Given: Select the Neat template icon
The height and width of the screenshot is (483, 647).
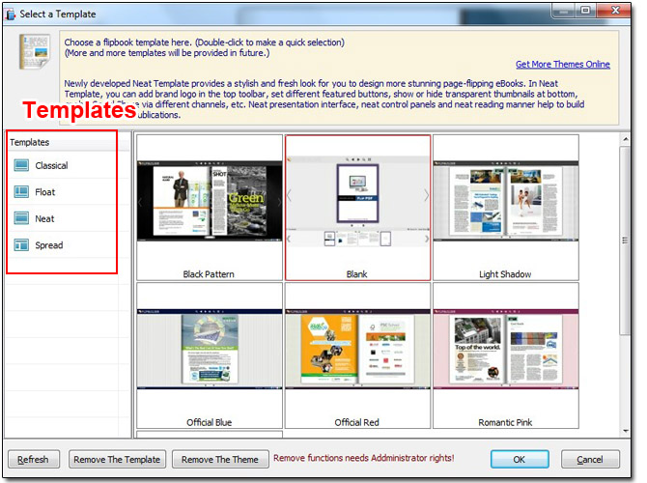Looking at the screenshot, I should coord(21,218).
